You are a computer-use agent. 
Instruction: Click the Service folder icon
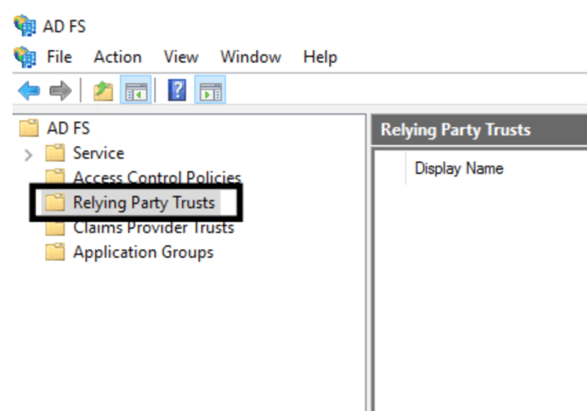[55, 152]
